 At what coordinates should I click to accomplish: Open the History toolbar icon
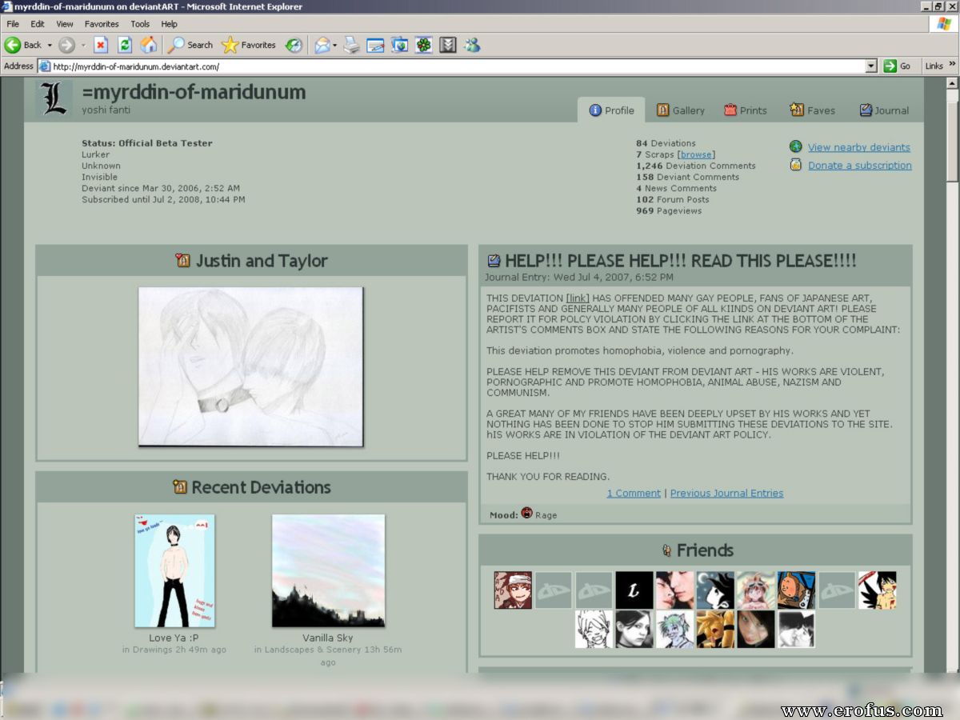(x=294, y=45)
